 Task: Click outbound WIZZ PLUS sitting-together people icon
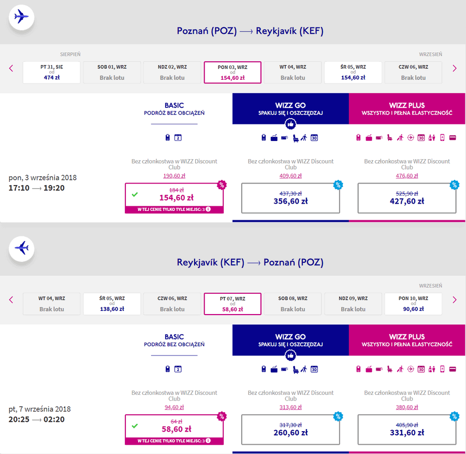[431, 138]
